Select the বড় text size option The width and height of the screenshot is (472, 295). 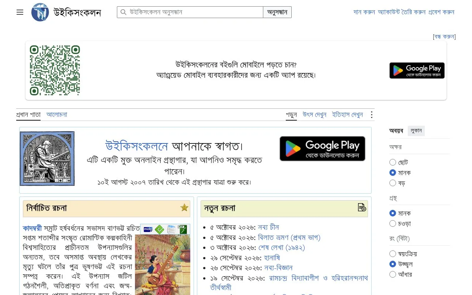click(x=393, y=183)
